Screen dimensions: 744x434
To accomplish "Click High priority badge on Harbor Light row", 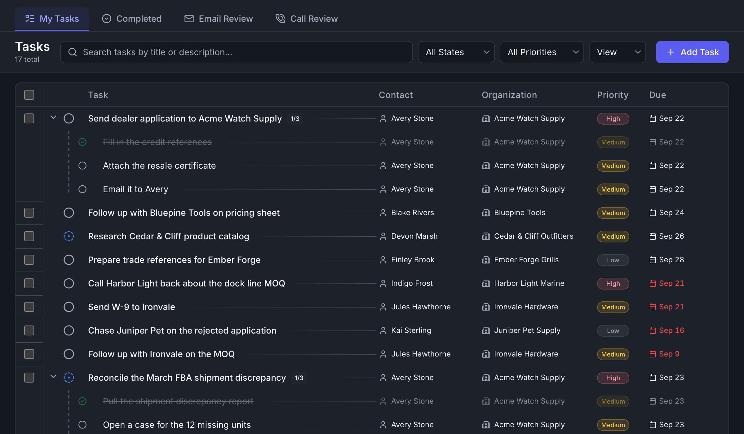I will coord(613,283).
